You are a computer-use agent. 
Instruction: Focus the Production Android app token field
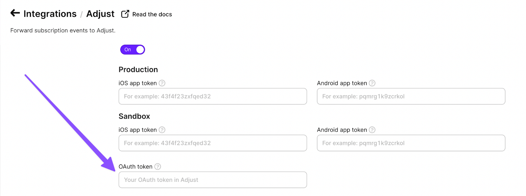[x=411, y=96]
